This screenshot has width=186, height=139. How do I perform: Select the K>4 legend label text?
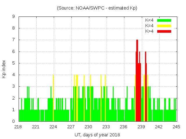coord(149,31)
